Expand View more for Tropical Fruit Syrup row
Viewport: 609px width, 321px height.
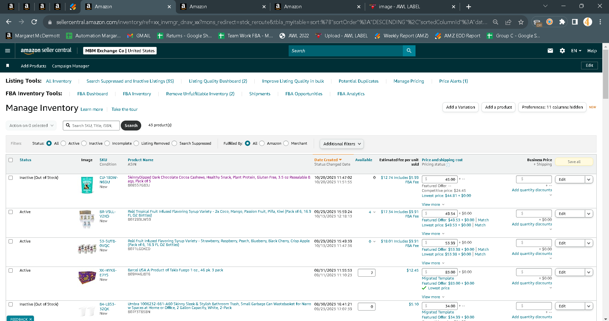pyautogui.click(x=433, y=234)
